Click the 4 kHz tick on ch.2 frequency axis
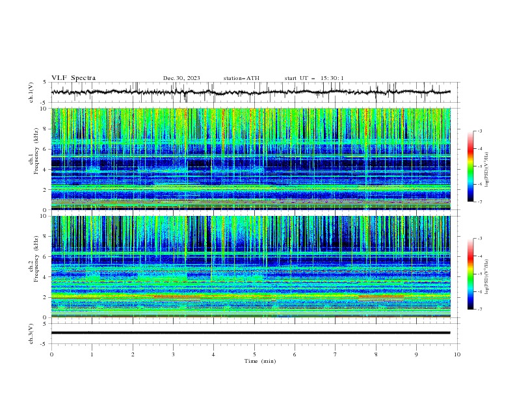 tap(46, 277)
